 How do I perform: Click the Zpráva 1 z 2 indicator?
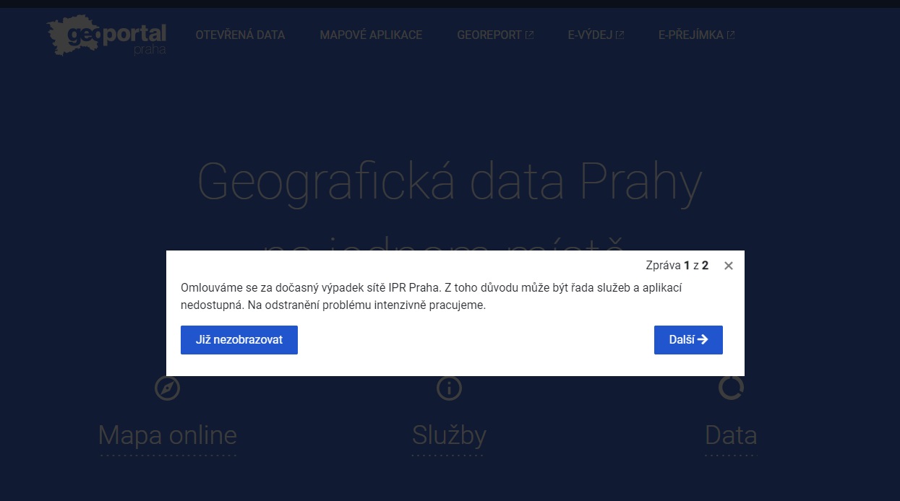(x=678, y=266)
